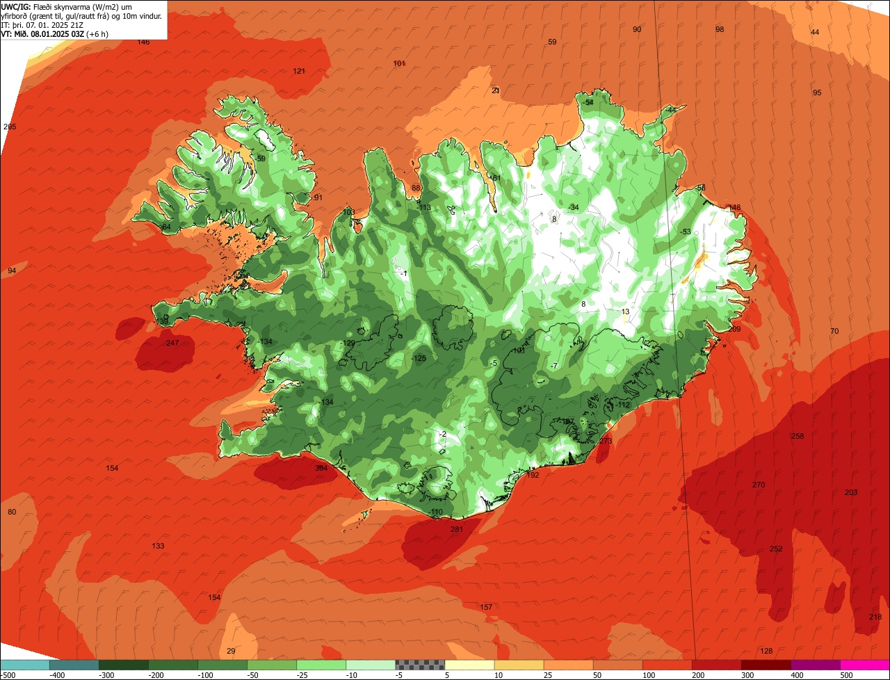Click the value 80 at the left edge
Viewport: 890px width, 680px height.
[12, 512]
